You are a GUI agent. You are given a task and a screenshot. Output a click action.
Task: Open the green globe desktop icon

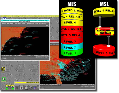click(4, 79)
